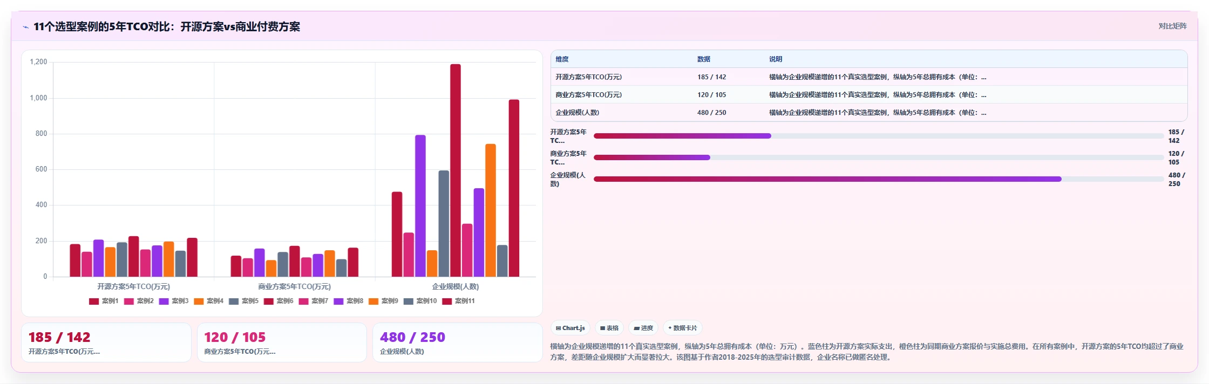Click the chart x-axis label 开源方案5年TCO(万元)

(x=133, y=286)
